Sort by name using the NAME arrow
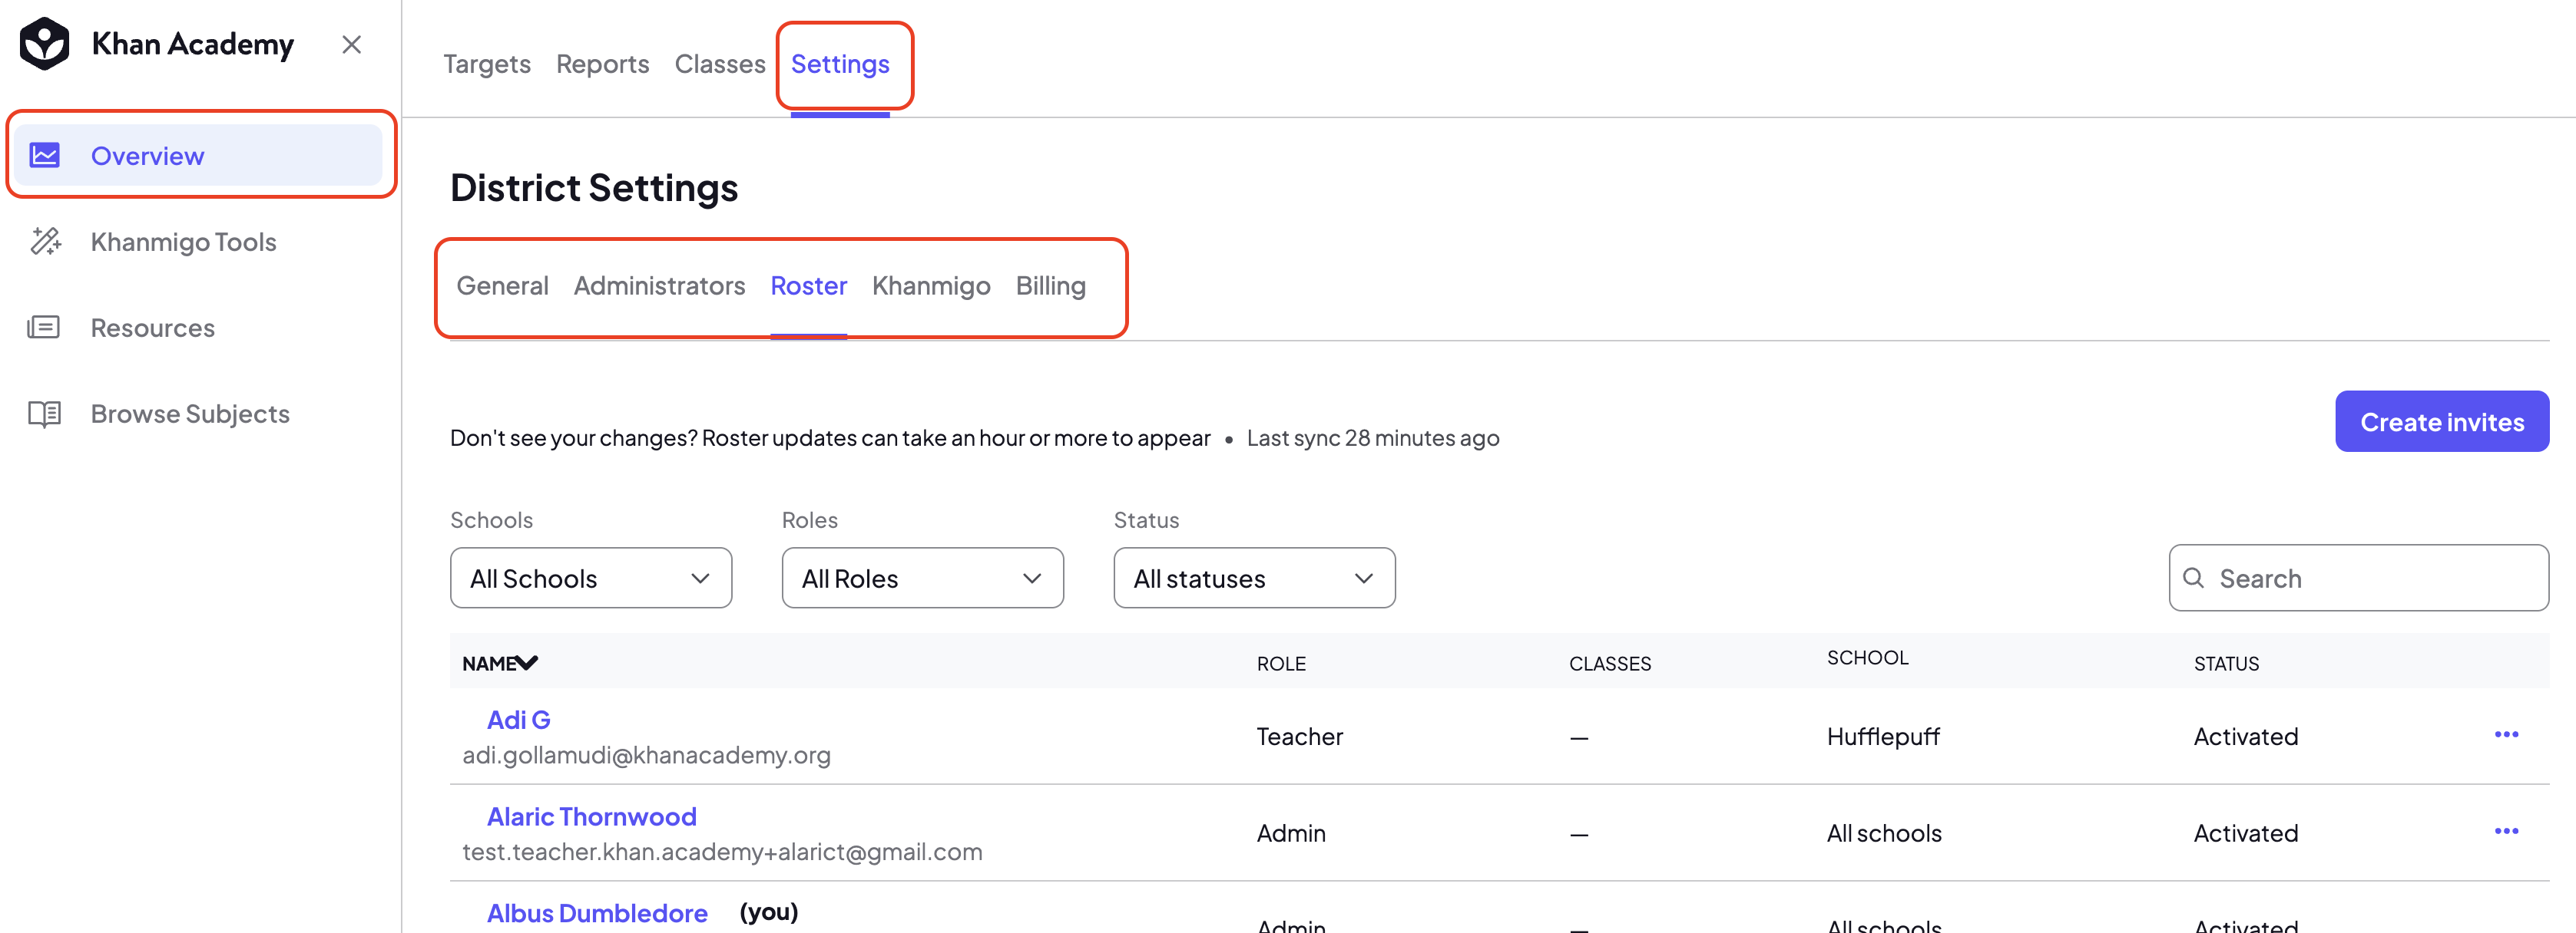The image size is (2576, 933). click(x=527, y=662)
